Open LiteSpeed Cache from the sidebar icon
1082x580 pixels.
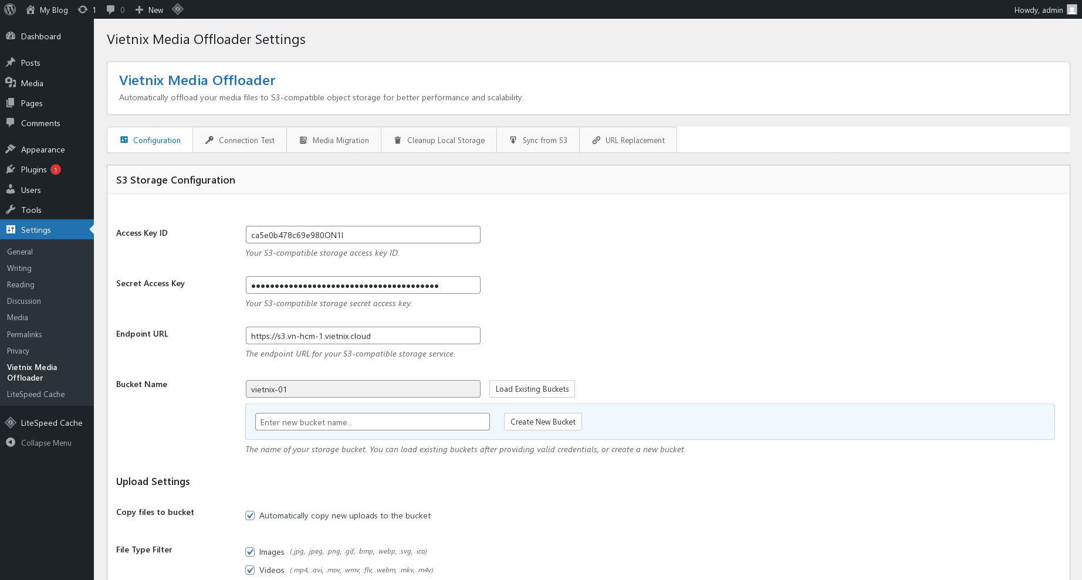[x=10, y=422]
